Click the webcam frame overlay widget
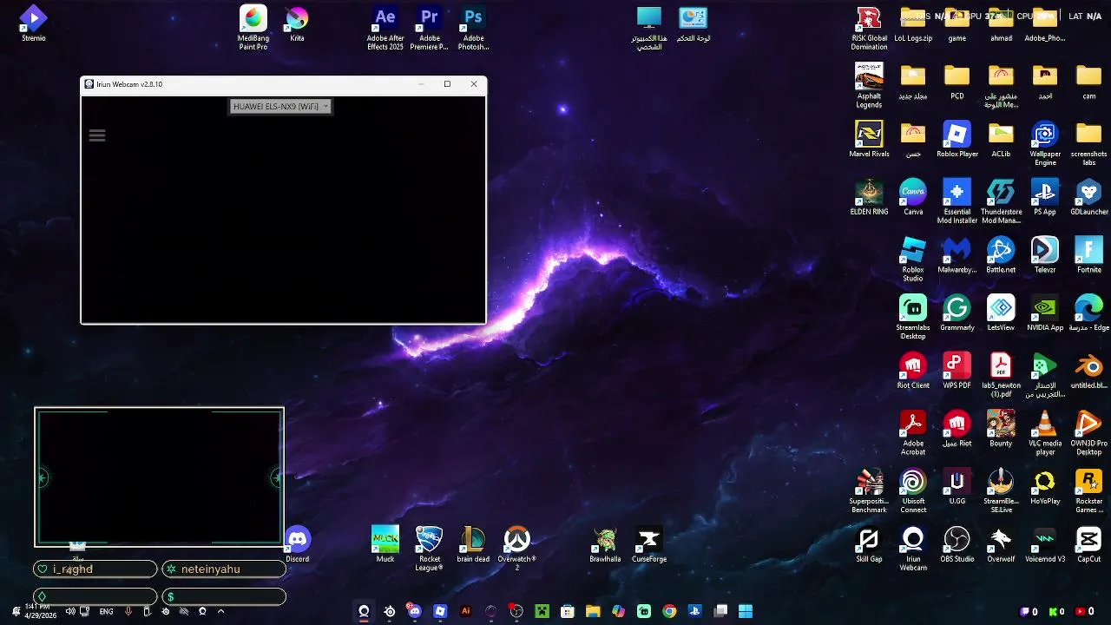 click(159, 477)
